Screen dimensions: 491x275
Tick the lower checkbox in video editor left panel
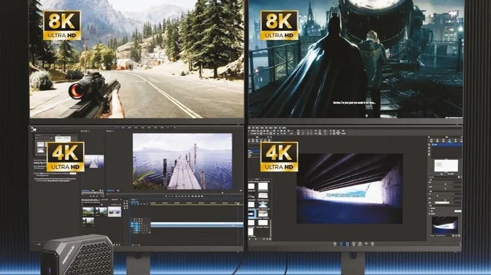tap(35, 179)
